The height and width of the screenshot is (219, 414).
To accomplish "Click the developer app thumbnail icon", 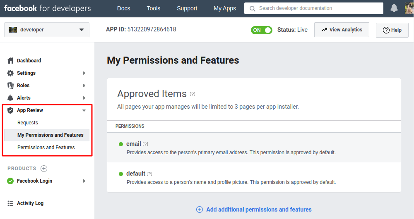I will [13, 29].
